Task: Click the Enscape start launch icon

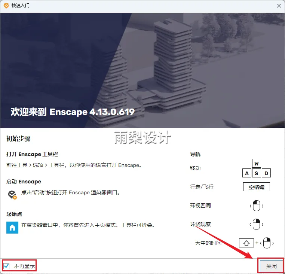Action: click(x=12, y=195)
